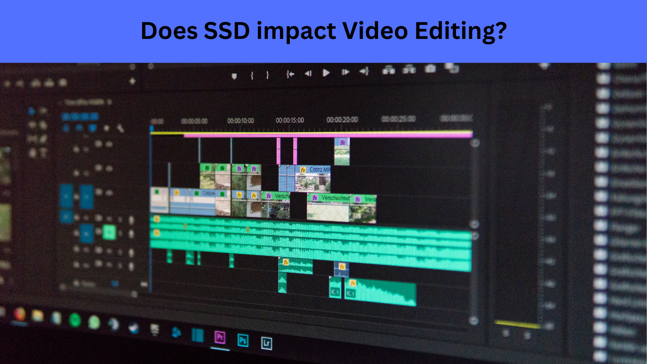647x364 pixels.
Task: Click the Add Marker icon
Action: pyautogui.click(x=234, y=76)
